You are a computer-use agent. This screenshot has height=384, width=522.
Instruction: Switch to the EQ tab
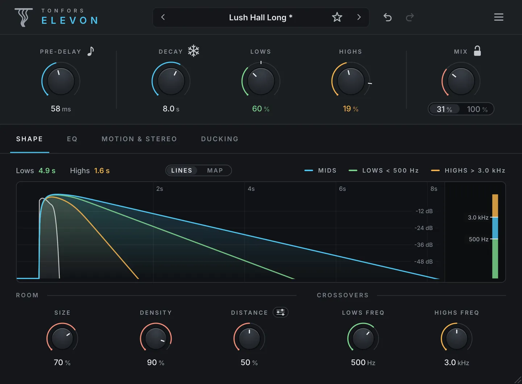coord(72,139)
